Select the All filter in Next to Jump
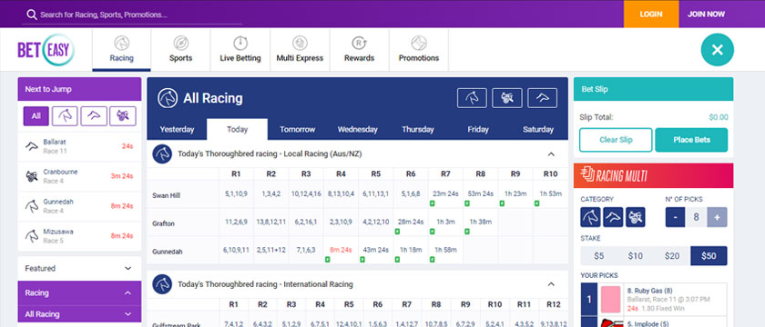Screen dimensions: 765x327 [x=36, y=116]
